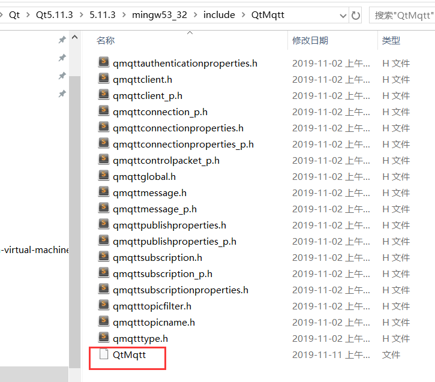Expand the chevron after include breadcrumb
The image size is (435, 382).
[244, 14]
